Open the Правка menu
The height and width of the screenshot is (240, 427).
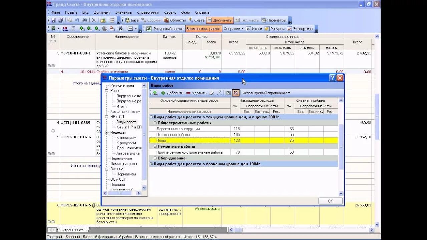[71, 12]
